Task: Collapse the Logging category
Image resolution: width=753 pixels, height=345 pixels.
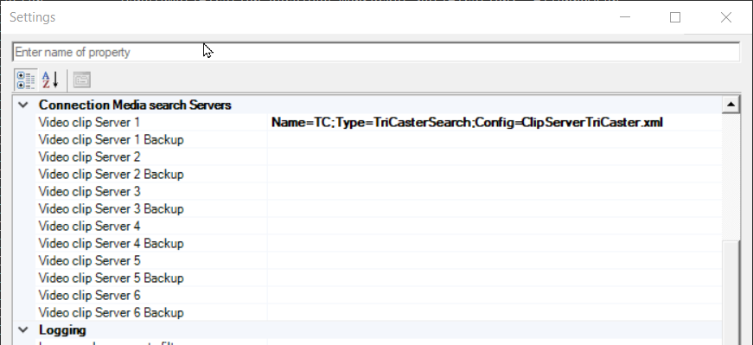Action: coord(23,329)
